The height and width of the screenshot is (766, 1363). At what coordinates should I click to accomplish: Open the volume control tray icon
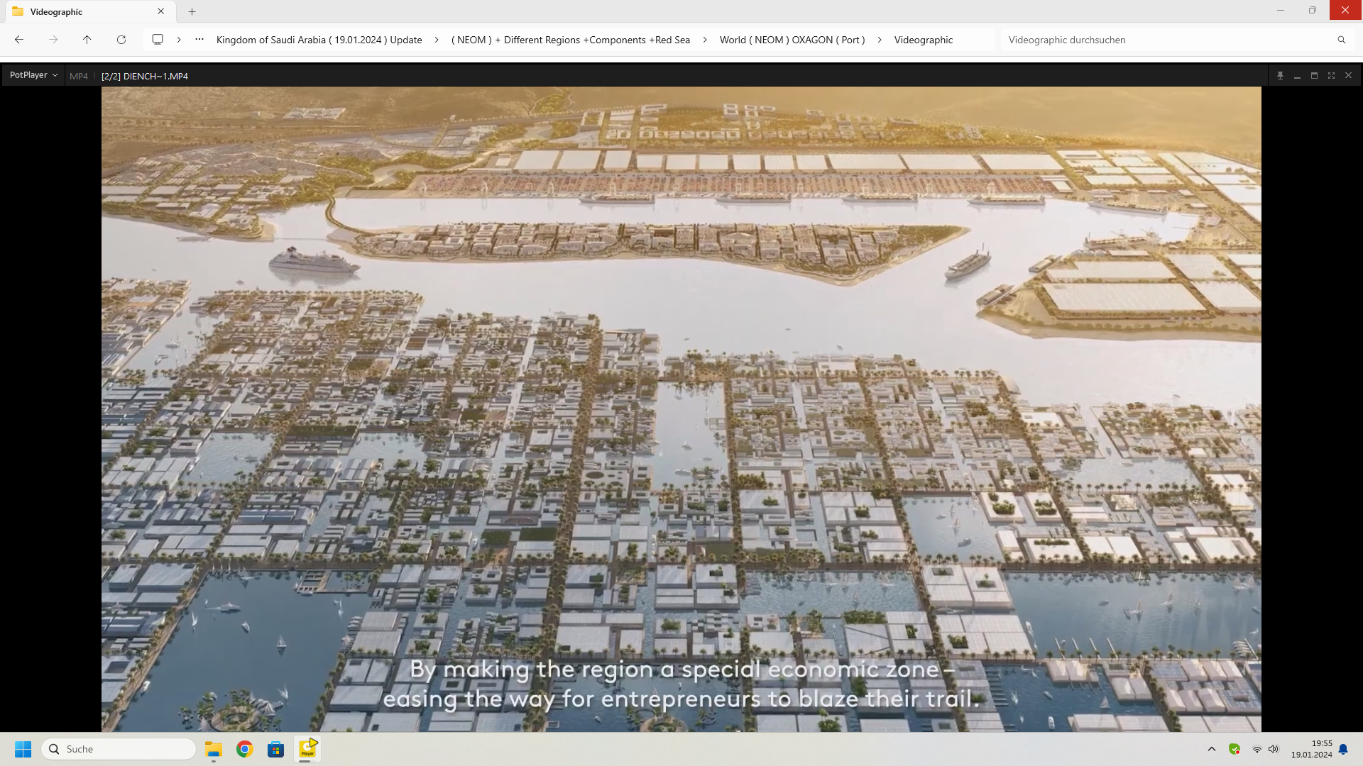click(x=1274, y=749)
